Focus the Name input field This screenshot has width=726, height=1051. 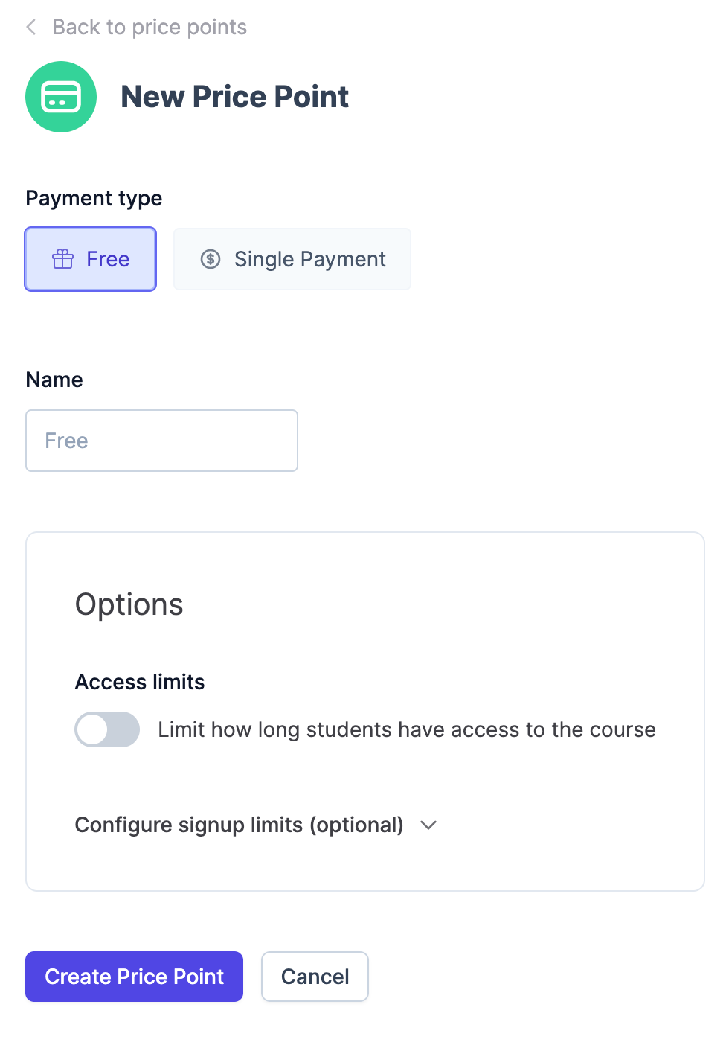pyautogui.click(x=161, y=441)
